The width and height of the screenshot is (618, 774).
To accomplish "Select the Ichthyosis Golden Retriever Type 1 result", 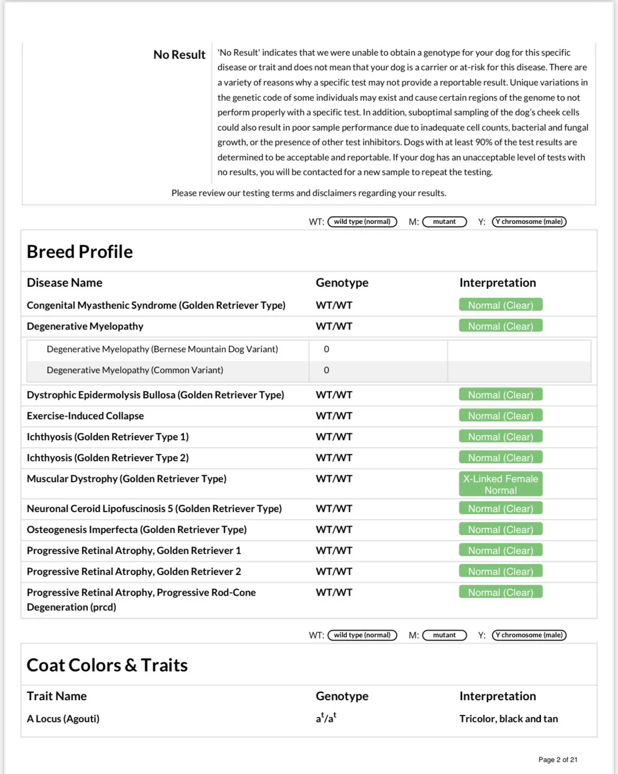I will coord(501,436).
